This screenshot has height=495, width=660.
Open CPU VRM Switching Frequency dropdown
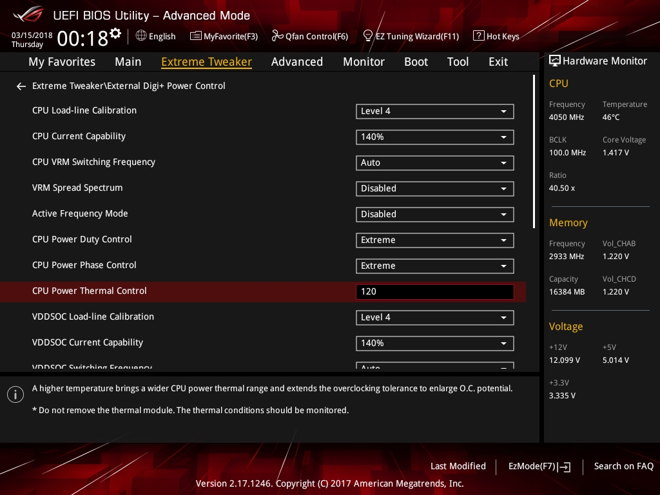[435, 163]
